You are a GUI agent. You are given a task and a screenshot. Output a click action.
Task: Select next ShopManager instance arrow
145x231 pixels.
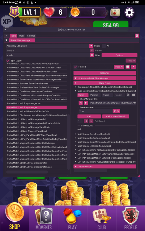pos(86,103)
